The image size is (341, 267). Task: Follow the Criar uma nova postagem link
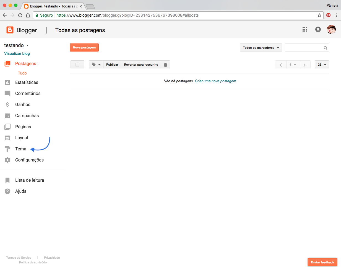(x=215, y=81)
